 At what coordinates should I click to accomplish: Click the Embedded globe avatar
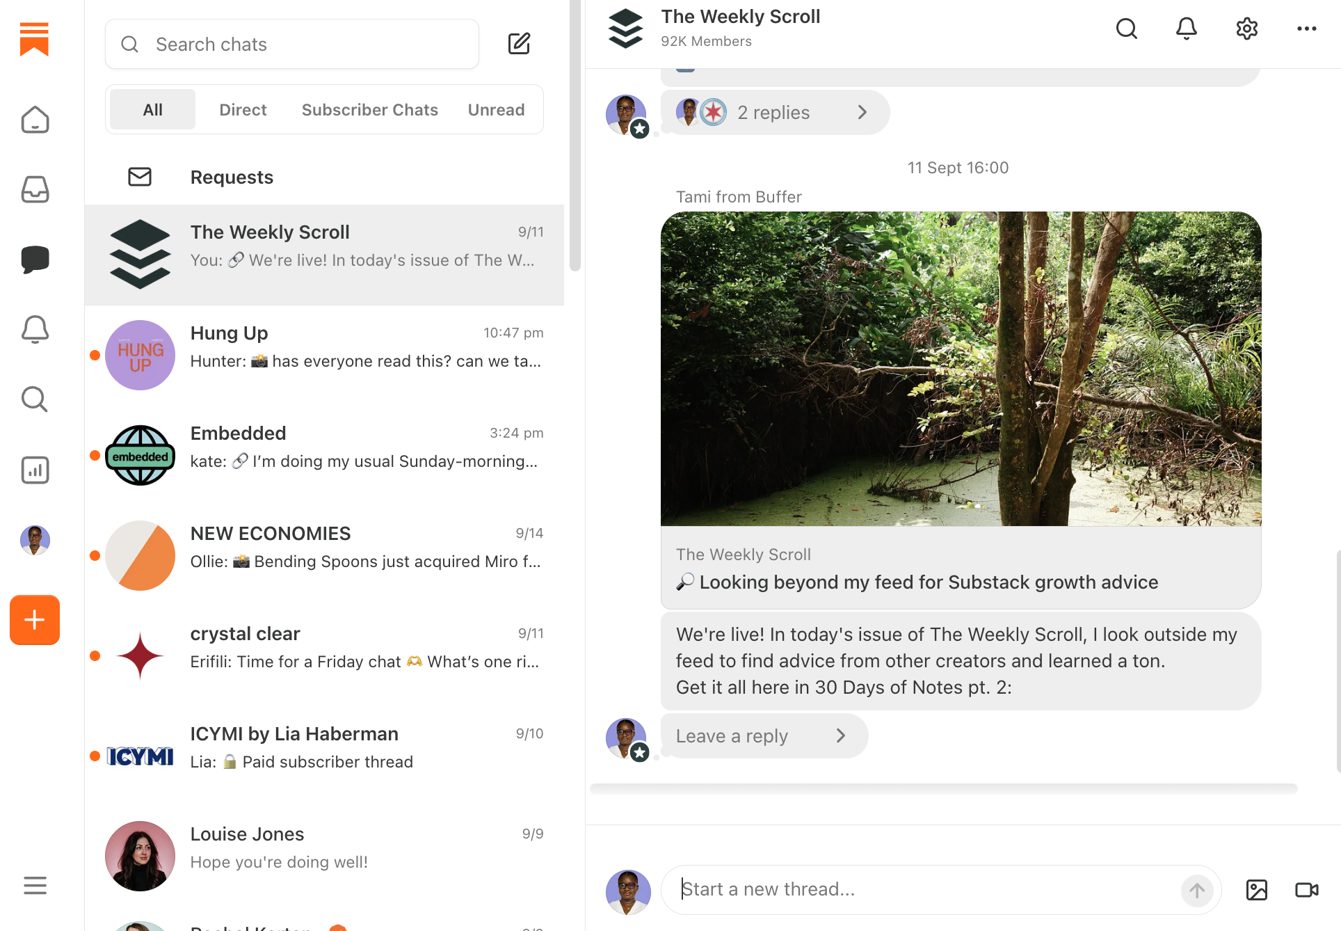tap(140, 455)
